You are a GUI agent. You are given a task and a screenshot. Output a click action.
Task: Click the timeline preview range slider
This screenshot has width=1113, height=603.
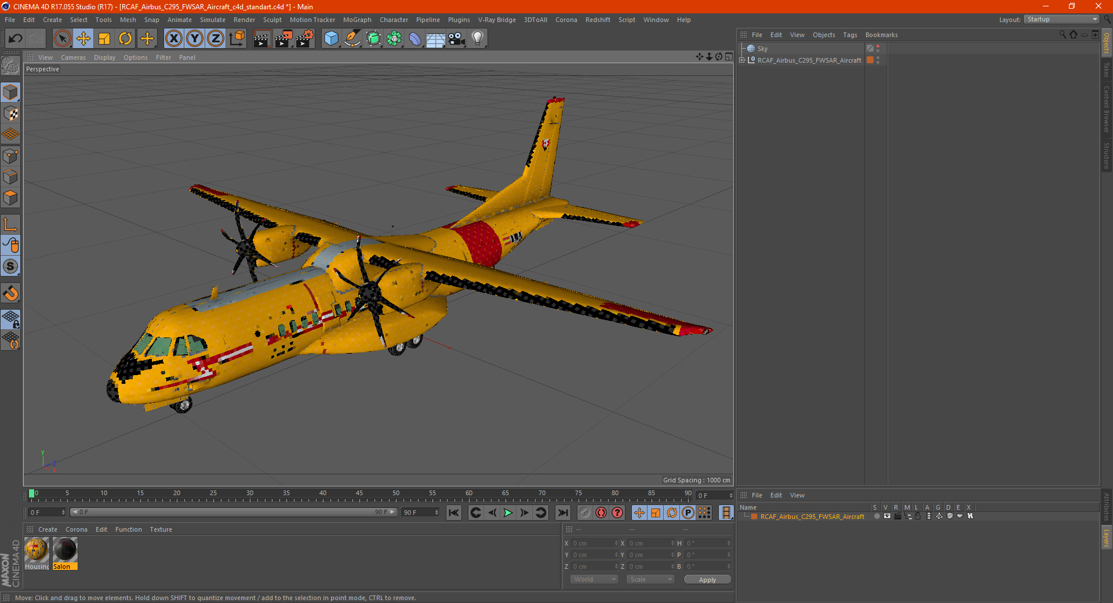coord(233,512)
